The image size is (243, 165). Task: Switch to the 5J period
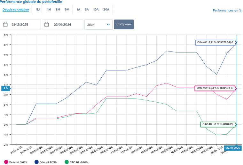[38, 10]
